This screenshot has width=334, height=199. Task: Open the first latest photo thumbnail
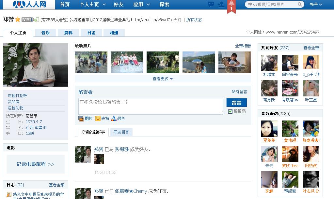click(x=91, y=62)
